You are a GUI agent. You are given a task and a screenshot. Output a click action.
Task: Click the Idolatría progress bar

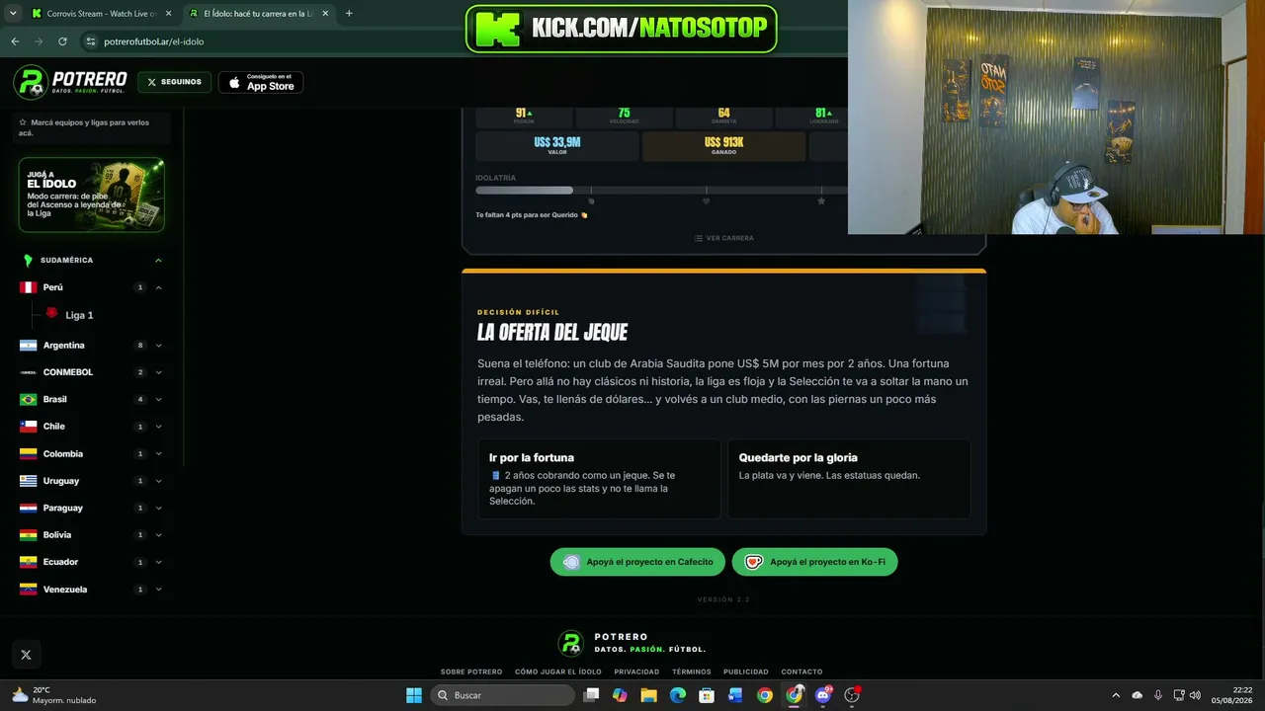tap(661, 190)
